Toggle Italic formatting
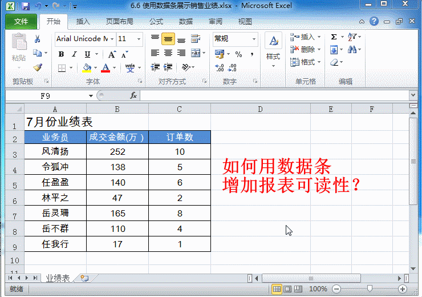This screenshot has width=422, height=297. click(x=74, y=54)
